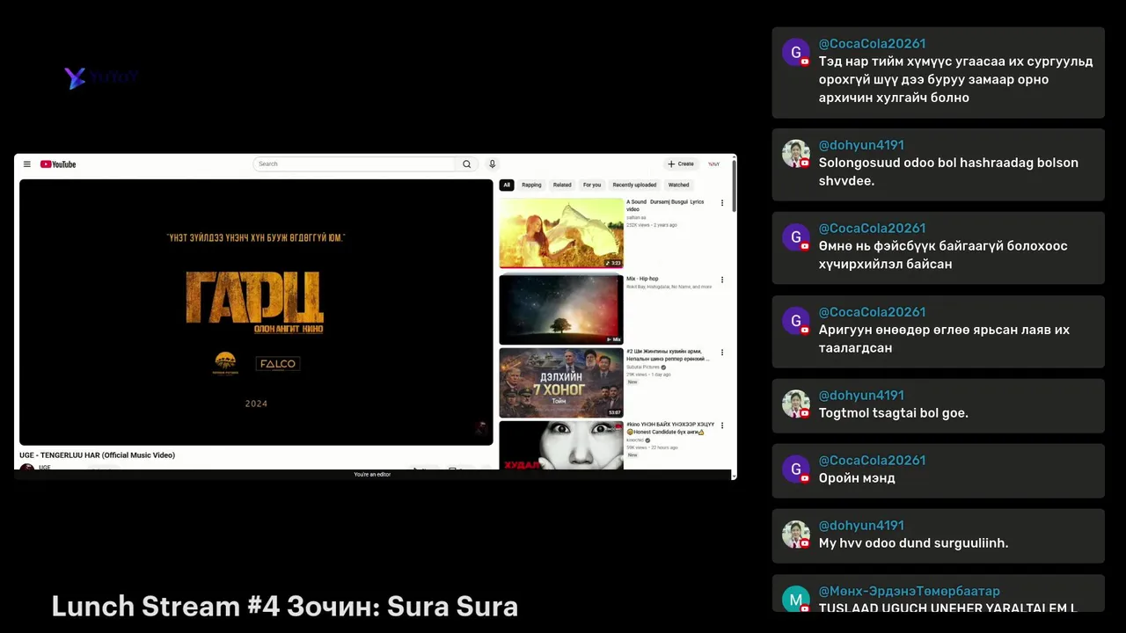This screenshot has width=1126, height=633.
Task: Click the Аригуун өнөөдөр өглөө chat message
Action: [x=944, y=338]
